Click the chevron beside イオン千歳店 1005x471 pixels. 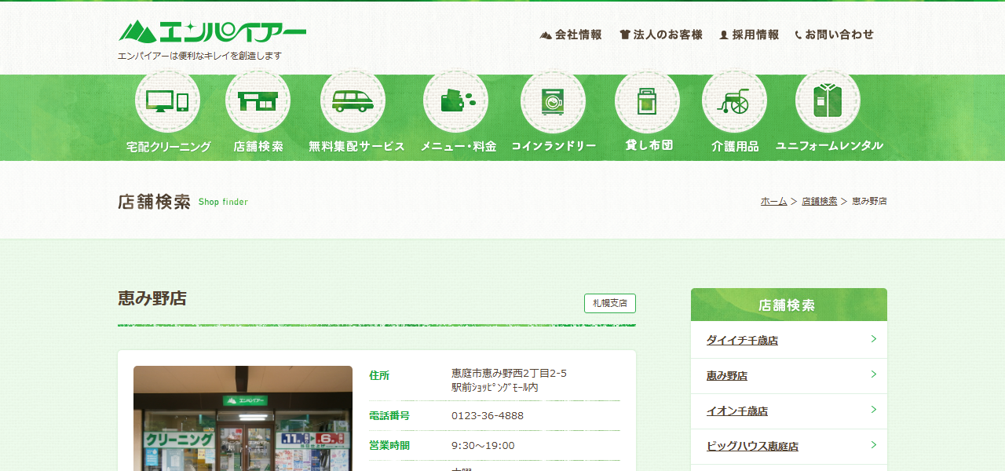pyautogui.click(x=873, y=410)
